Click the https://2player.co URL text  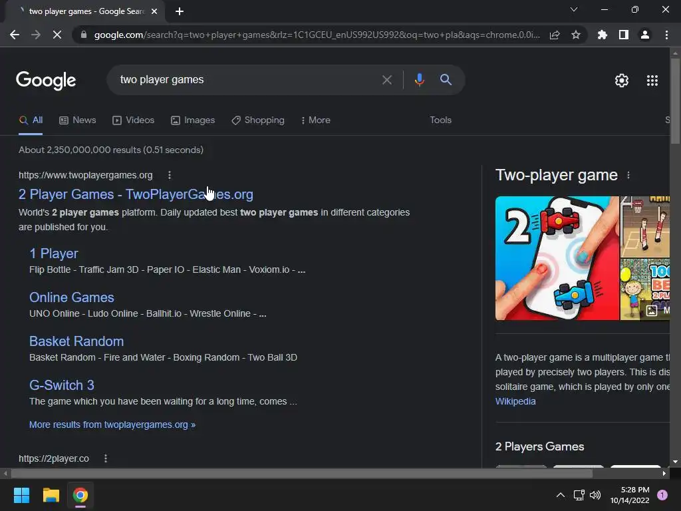click(54, 458)
